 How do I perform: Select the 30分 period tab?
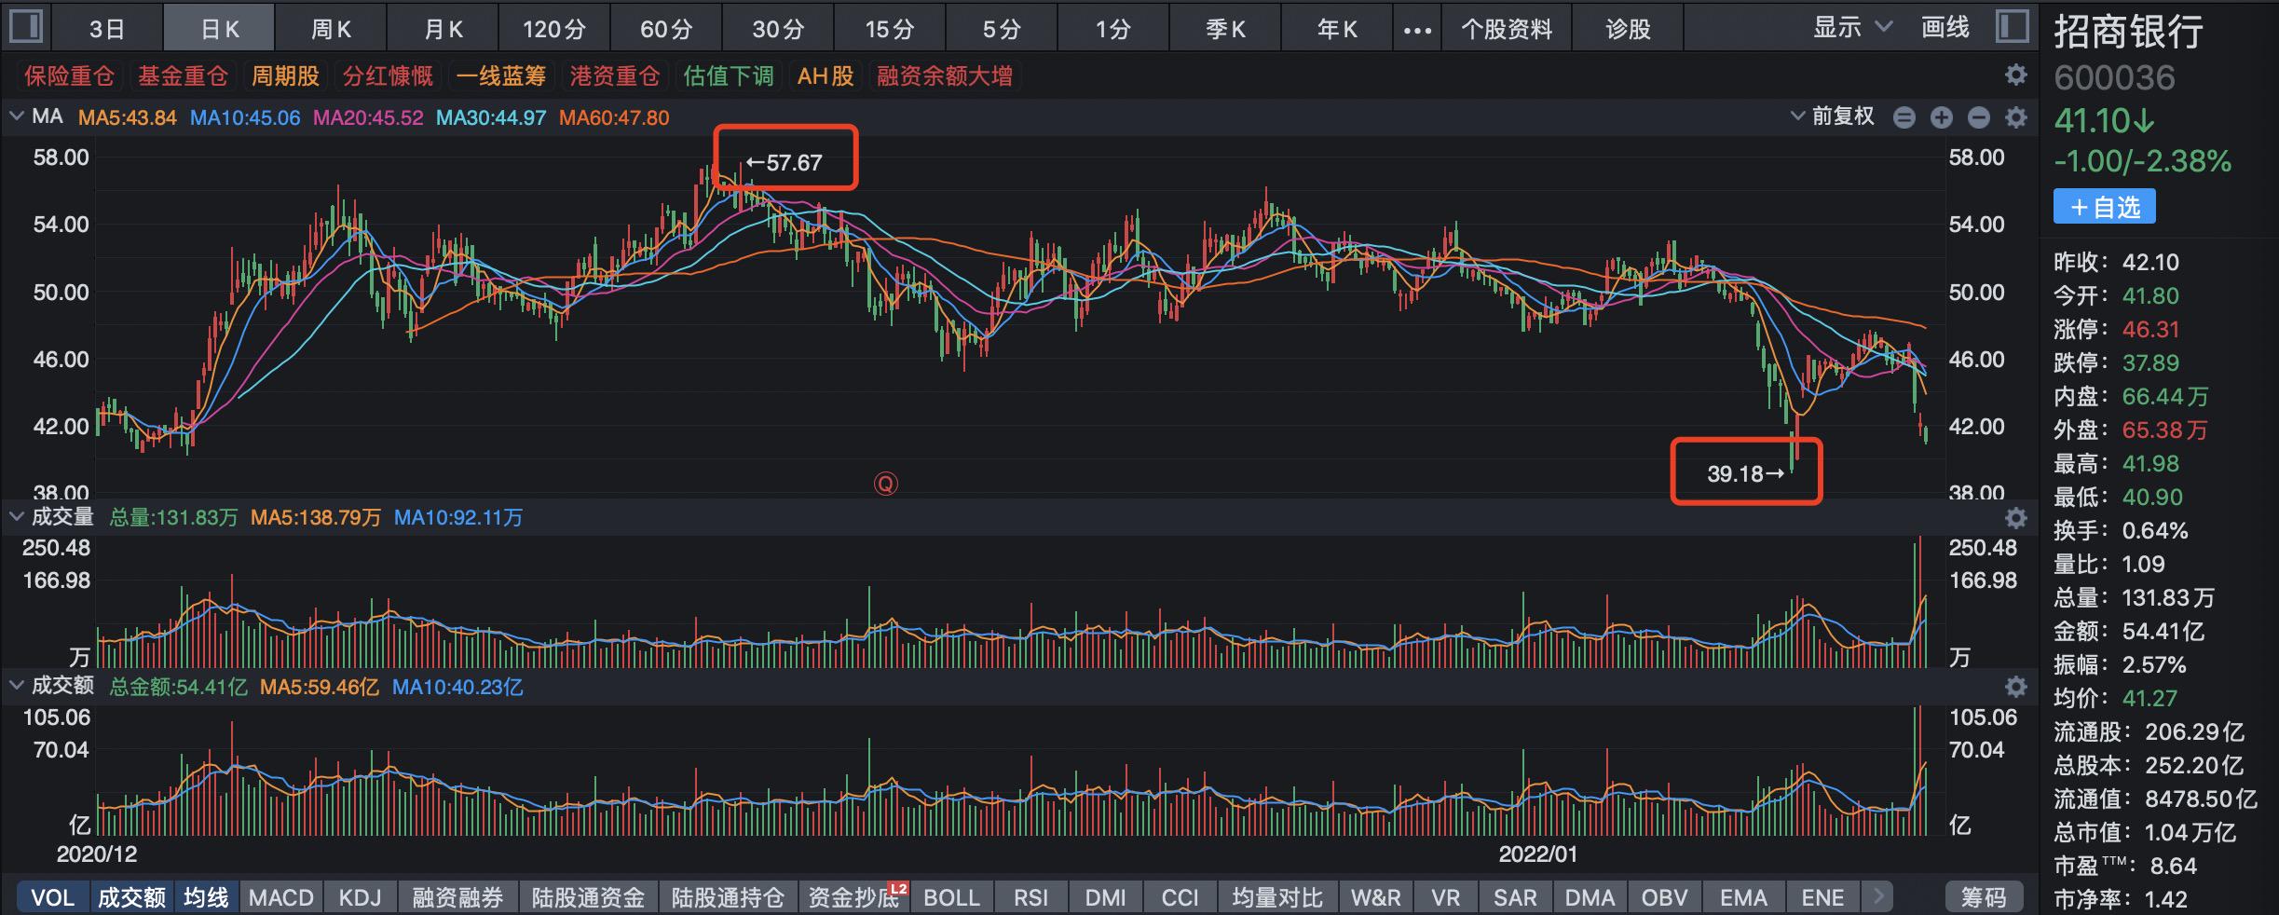778,29
